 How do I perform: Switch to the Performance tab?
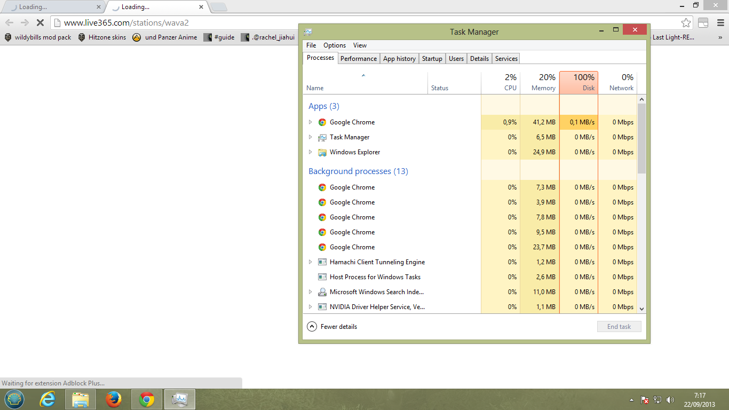click(x=359, y=59)
